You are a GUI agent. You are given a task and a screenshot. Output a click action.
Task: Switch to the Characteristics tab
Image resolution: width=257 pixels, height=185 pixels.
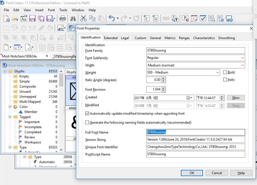click(x=204, y=38)
